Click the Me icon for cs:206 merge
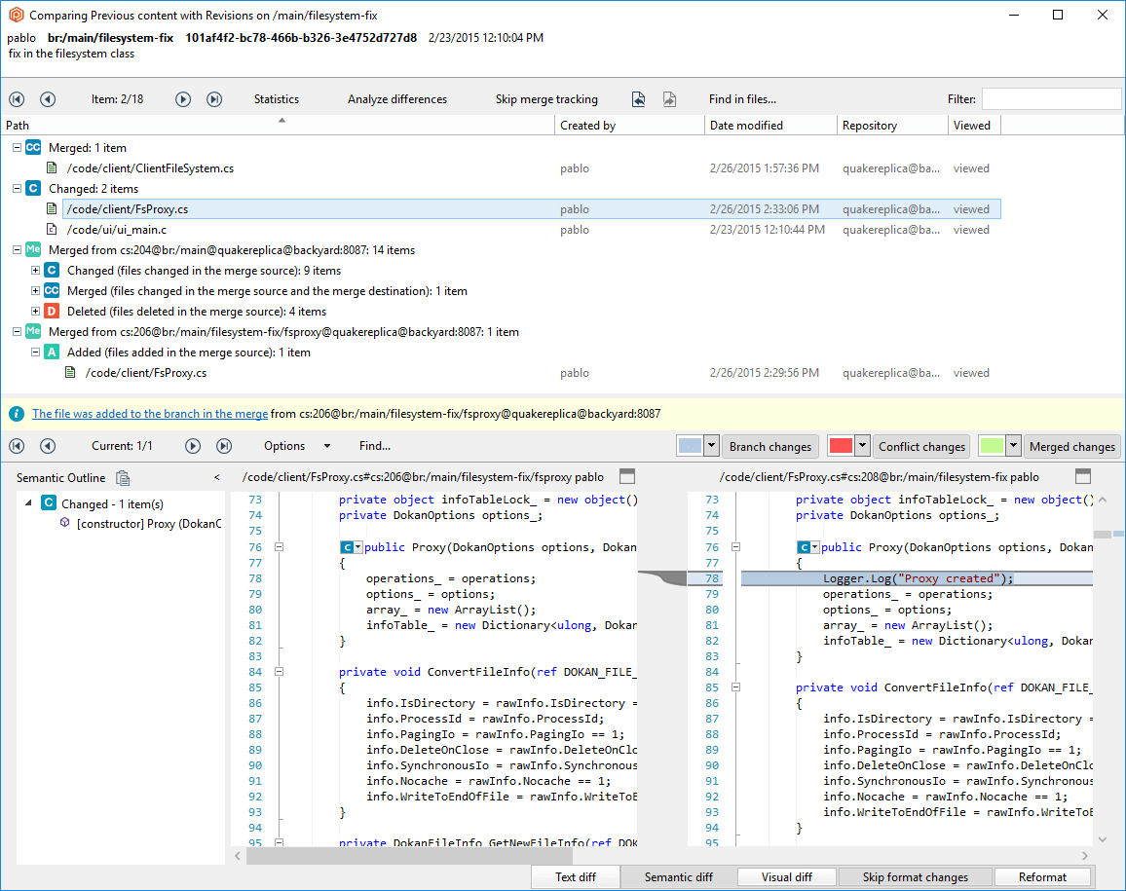Image resolution: width=1126 pixels, height=891 pixels. click(x=33, y=332)
